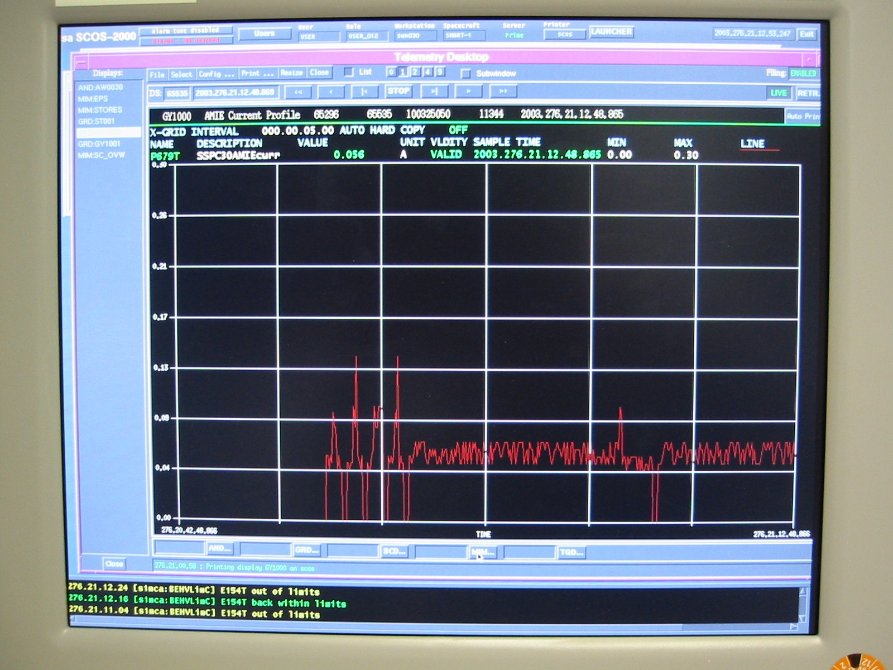This screenshot has width=893, height=670.
Task: Click the fast rewind << playback button
Action: point(298,92)
